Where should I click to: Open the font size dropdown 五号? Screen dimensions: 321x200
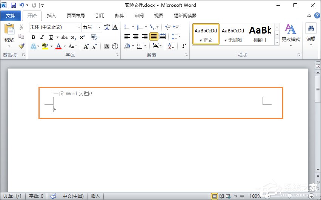92,27
